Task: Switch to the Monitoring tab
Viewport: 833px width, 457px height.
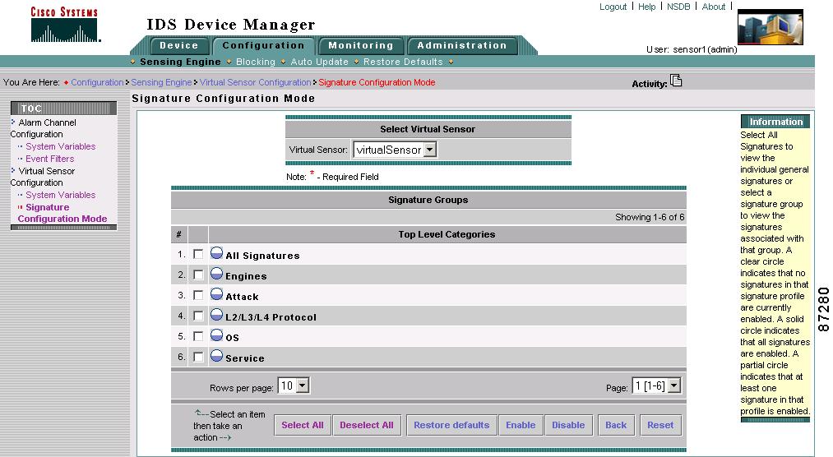Action: pyautogui.click(x=361, y=46)
